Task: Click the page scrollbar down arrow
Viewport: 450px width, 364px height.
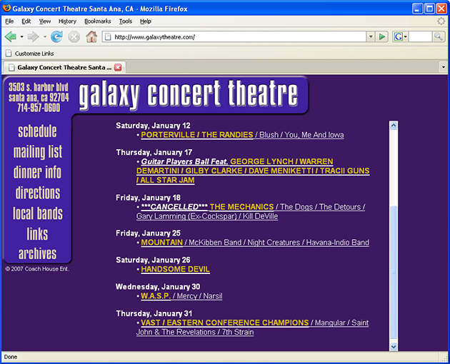Action: coord(393,346)
